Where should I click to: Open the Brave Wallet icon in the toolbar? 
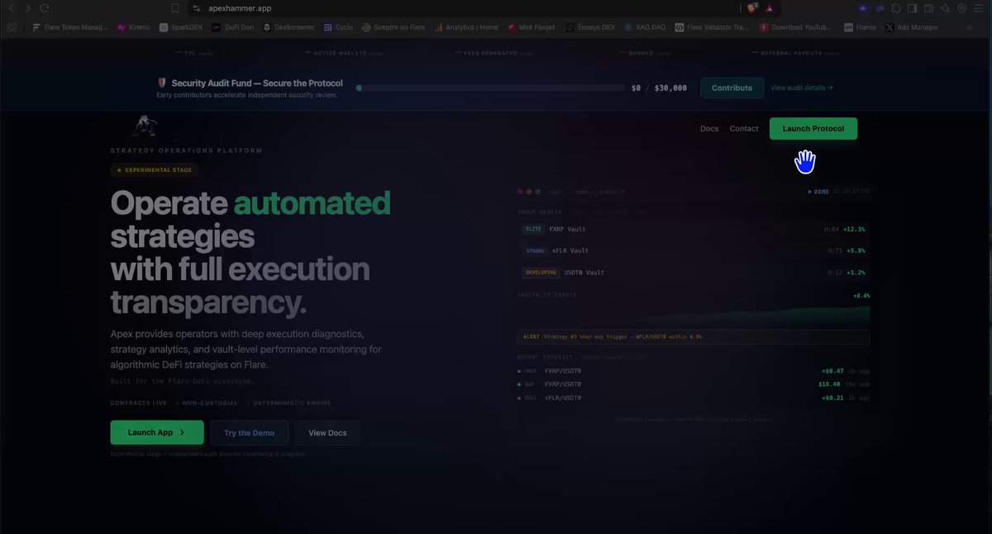point(929,8)
